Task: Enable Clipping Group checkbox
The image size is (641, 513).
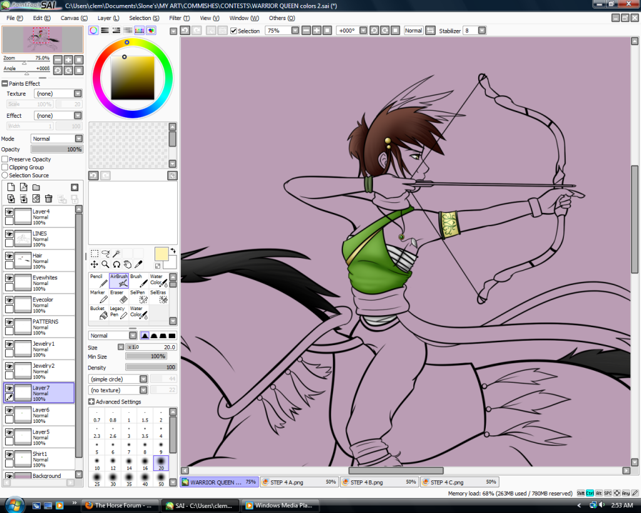Action: click(5, 167)
